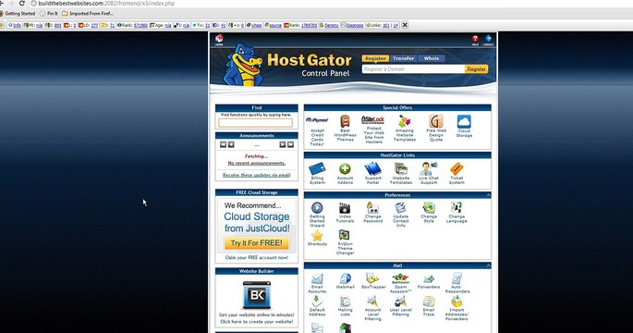This screenshot has width=633, height=333.
Task: Open Email Trace
Action: pos(429,306)
